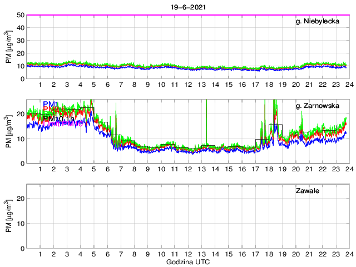This screenshot has width=356, height=267.
Task: Click hour 18 tick under Zarnowska plot
Action: [269, 169]
